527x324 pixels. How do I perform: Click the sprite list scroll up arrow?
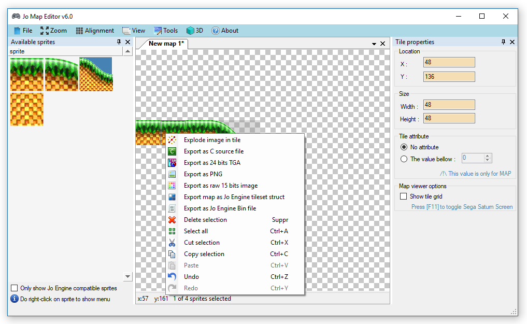127,51
